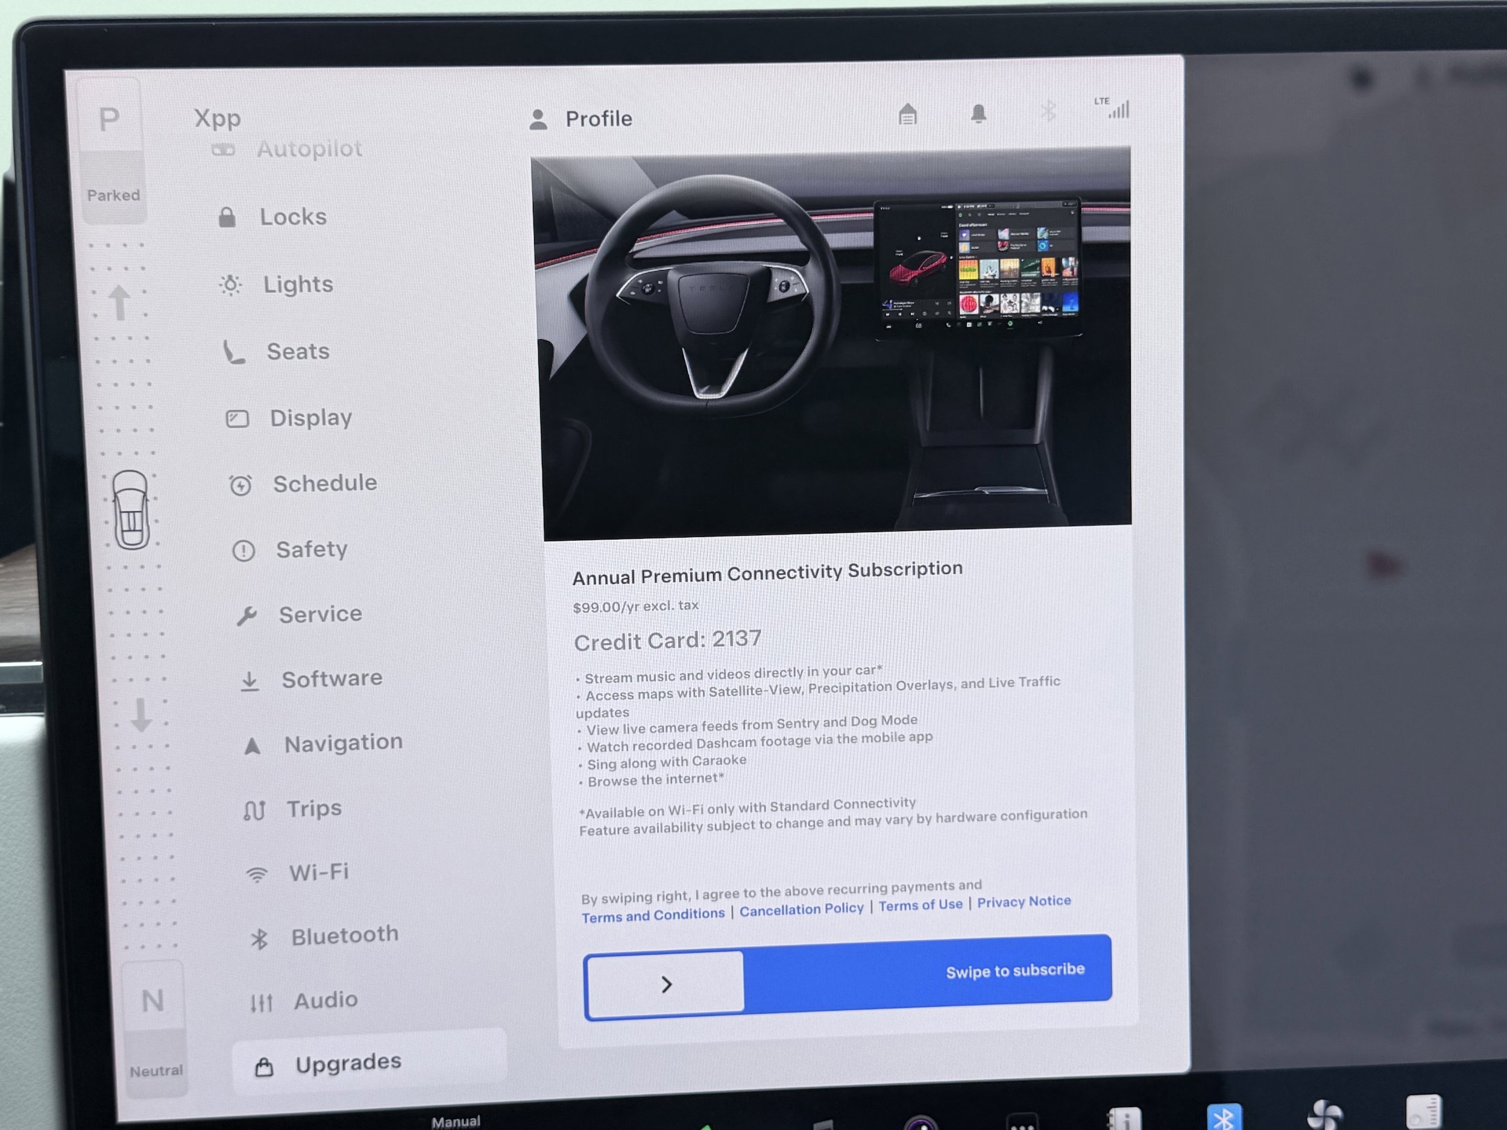Tap the Bluetooth status icon in header
This screenshot has width=1507, height=1130.
[x=1048, y=111]
